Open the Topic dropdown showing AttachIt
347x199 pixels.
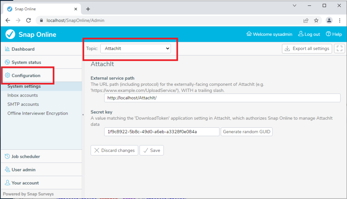pyautogui.click(x=135, y=48)
